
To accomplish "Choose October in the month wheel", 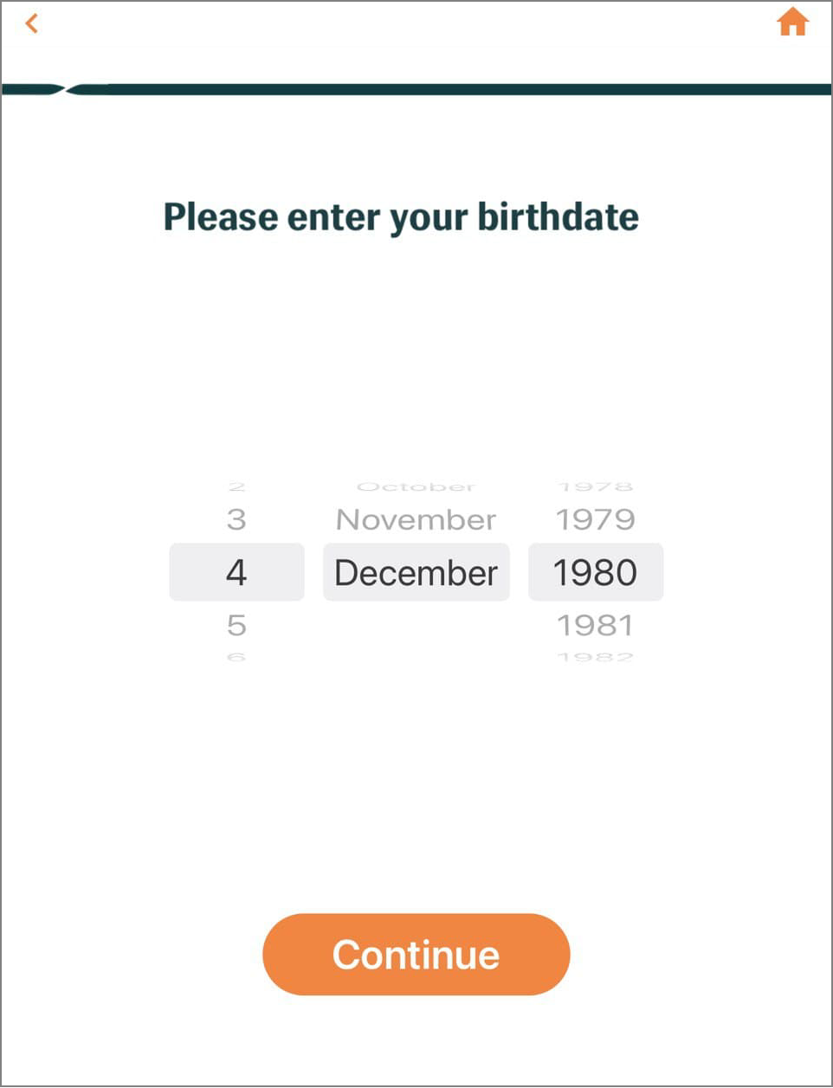I will click(x=416, y=487).
